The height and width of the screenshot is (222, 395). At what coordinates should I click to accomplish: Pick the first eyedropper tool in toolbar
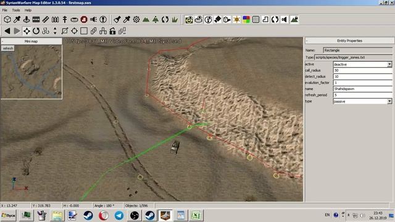(x=17, y=19)
